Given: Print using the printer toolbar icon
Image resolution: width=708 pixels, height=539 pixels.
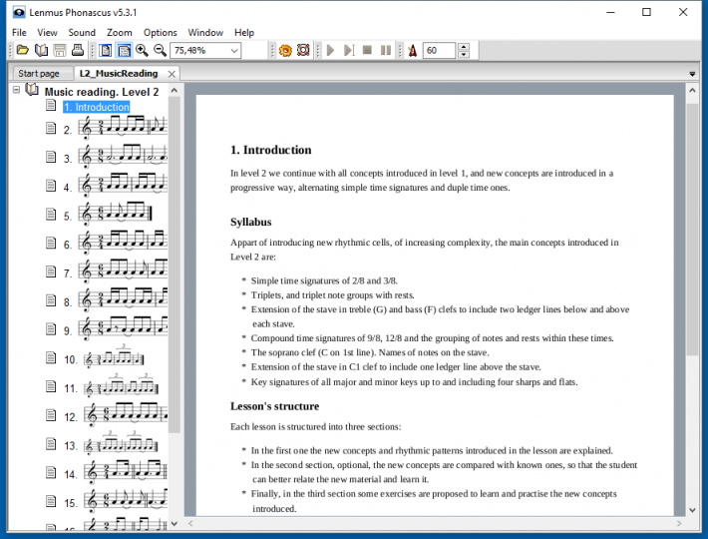Looking at the screenshot, I should tap(78, 50).
